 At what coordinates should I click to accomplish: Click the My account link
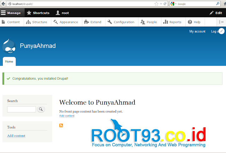pyautogui.click(x=197, y=31)
